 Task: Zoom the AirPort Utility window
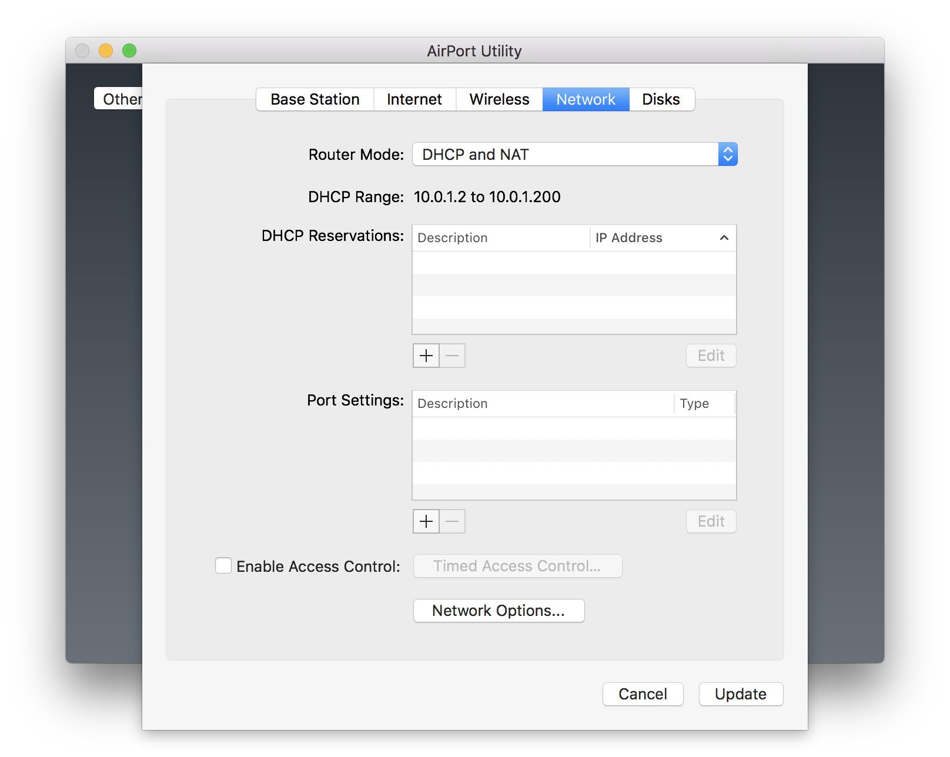coord(129,51)
